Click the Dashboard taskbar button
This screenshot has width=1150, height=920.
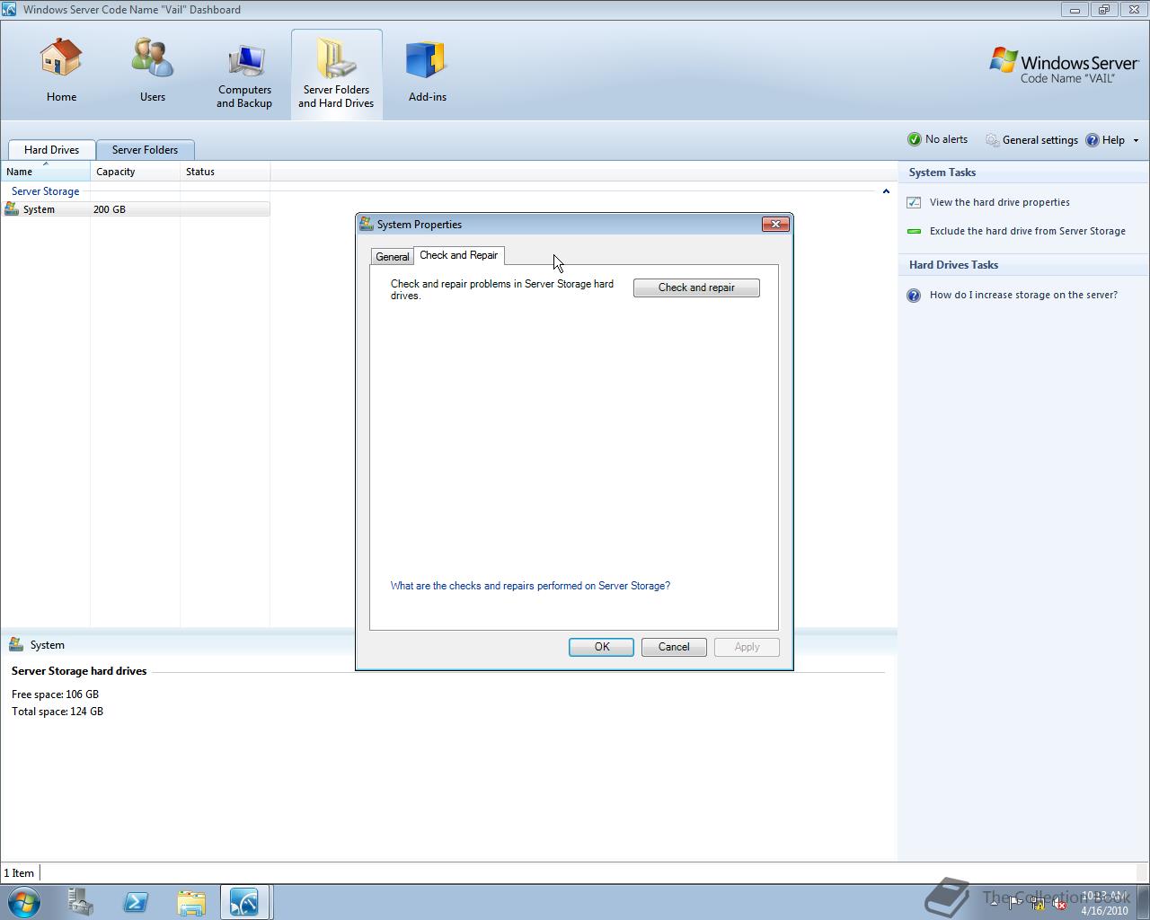coord(244,901)
